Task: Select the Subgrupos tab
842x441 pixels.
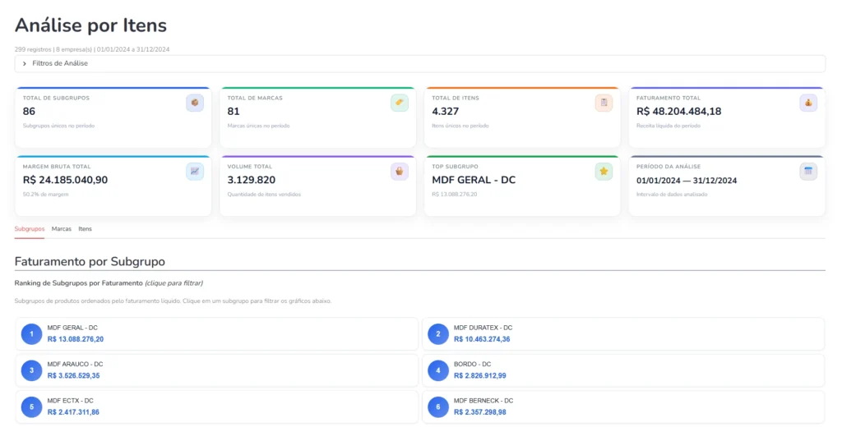Action: pos(30,229)
